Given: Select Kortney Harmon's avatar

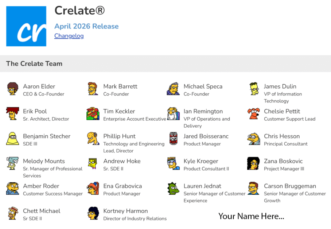Looking at the screenshot, I should tap(93, 213).
